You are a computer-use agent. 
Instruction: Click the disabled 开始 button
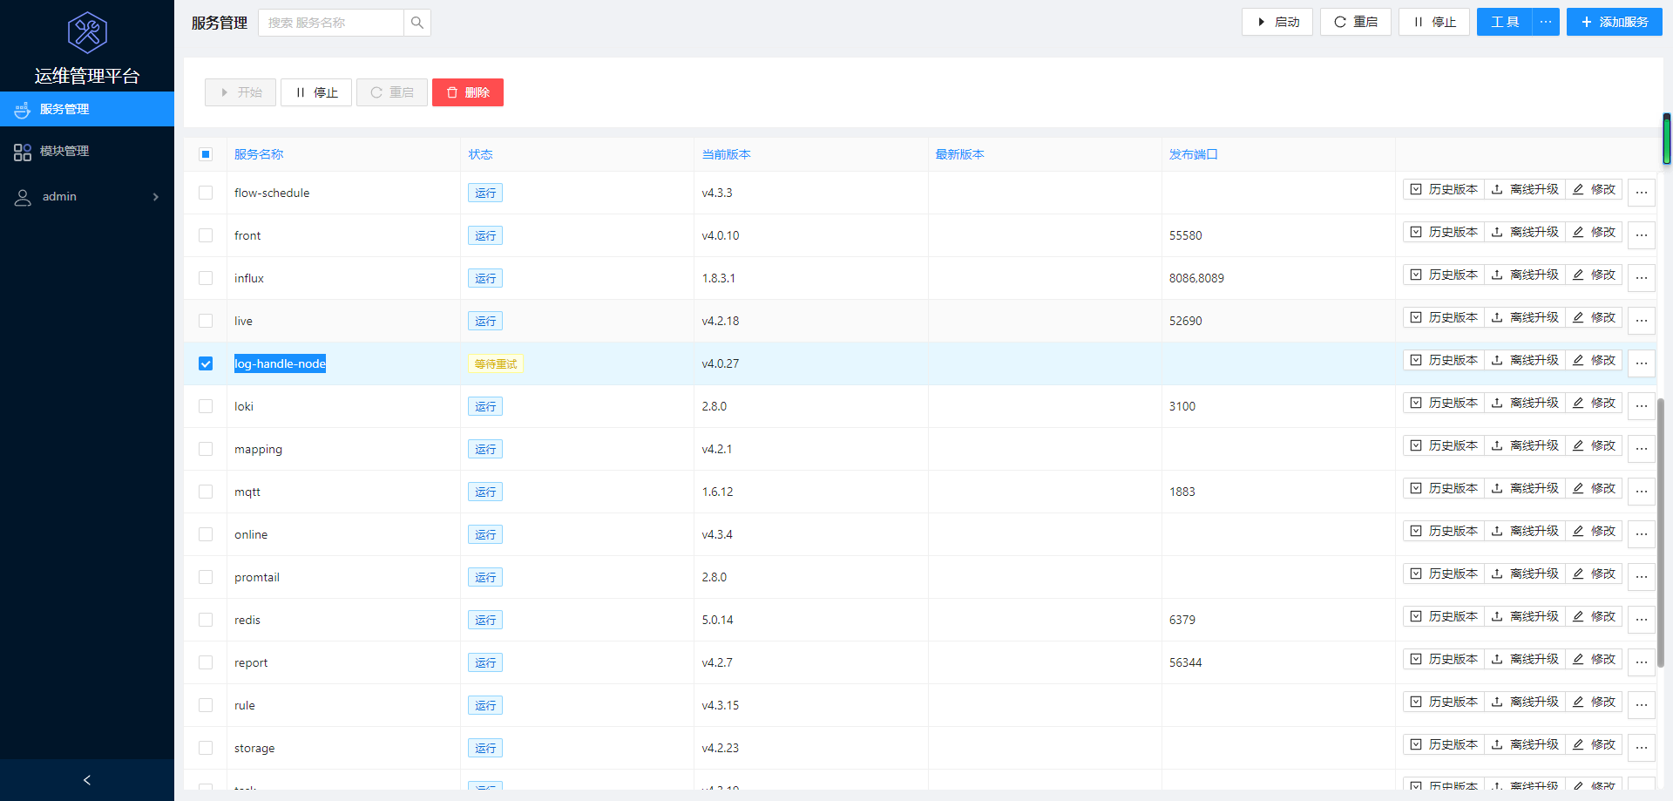click(x=240, y=92)
